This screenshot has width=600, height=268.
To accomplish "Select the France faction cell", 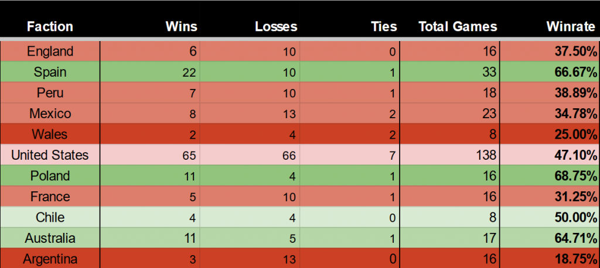I will [x=50, y=197].
